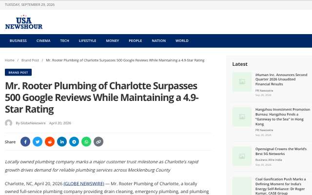Viewport: 312px width, 195px height.
Task: Share the article on Reddit
Action: tap(50, 142)
